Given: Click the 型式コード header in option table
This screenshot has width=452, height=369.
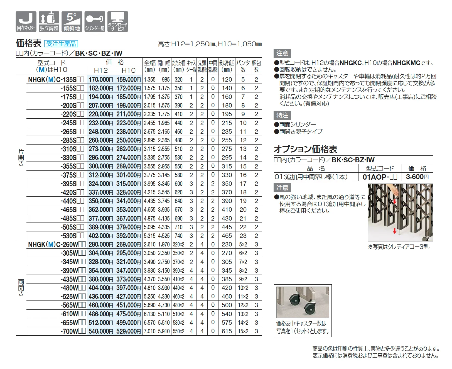Looking at the screenshot, I should coord(380,168).
